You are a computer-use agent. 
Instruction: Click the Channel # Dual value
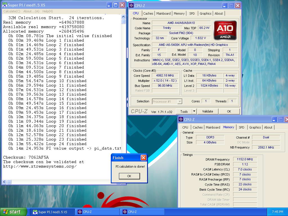click(x=266, y=137)
